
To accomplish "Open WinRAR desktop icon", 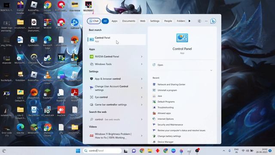I will click(x=48, y=24).
